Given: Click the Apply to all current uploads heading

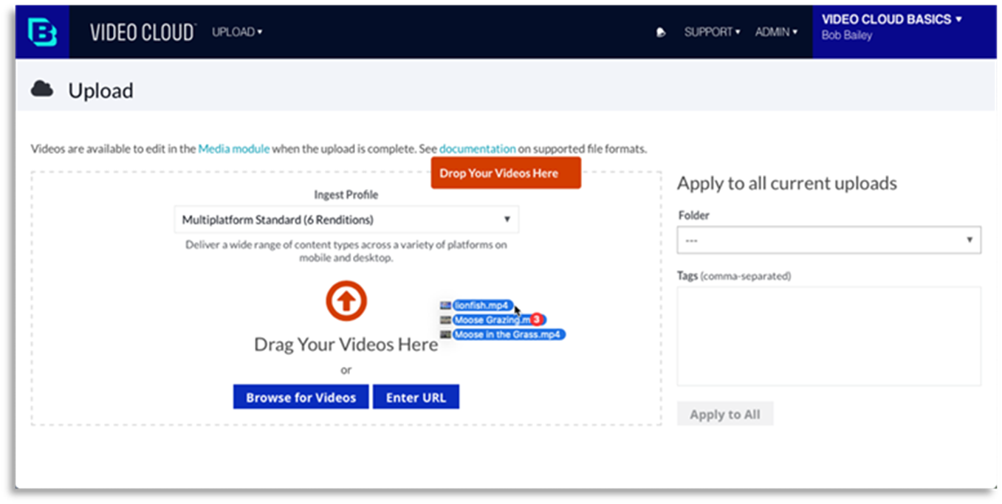Looking at the screenshot, I should [x=786, y=183].
